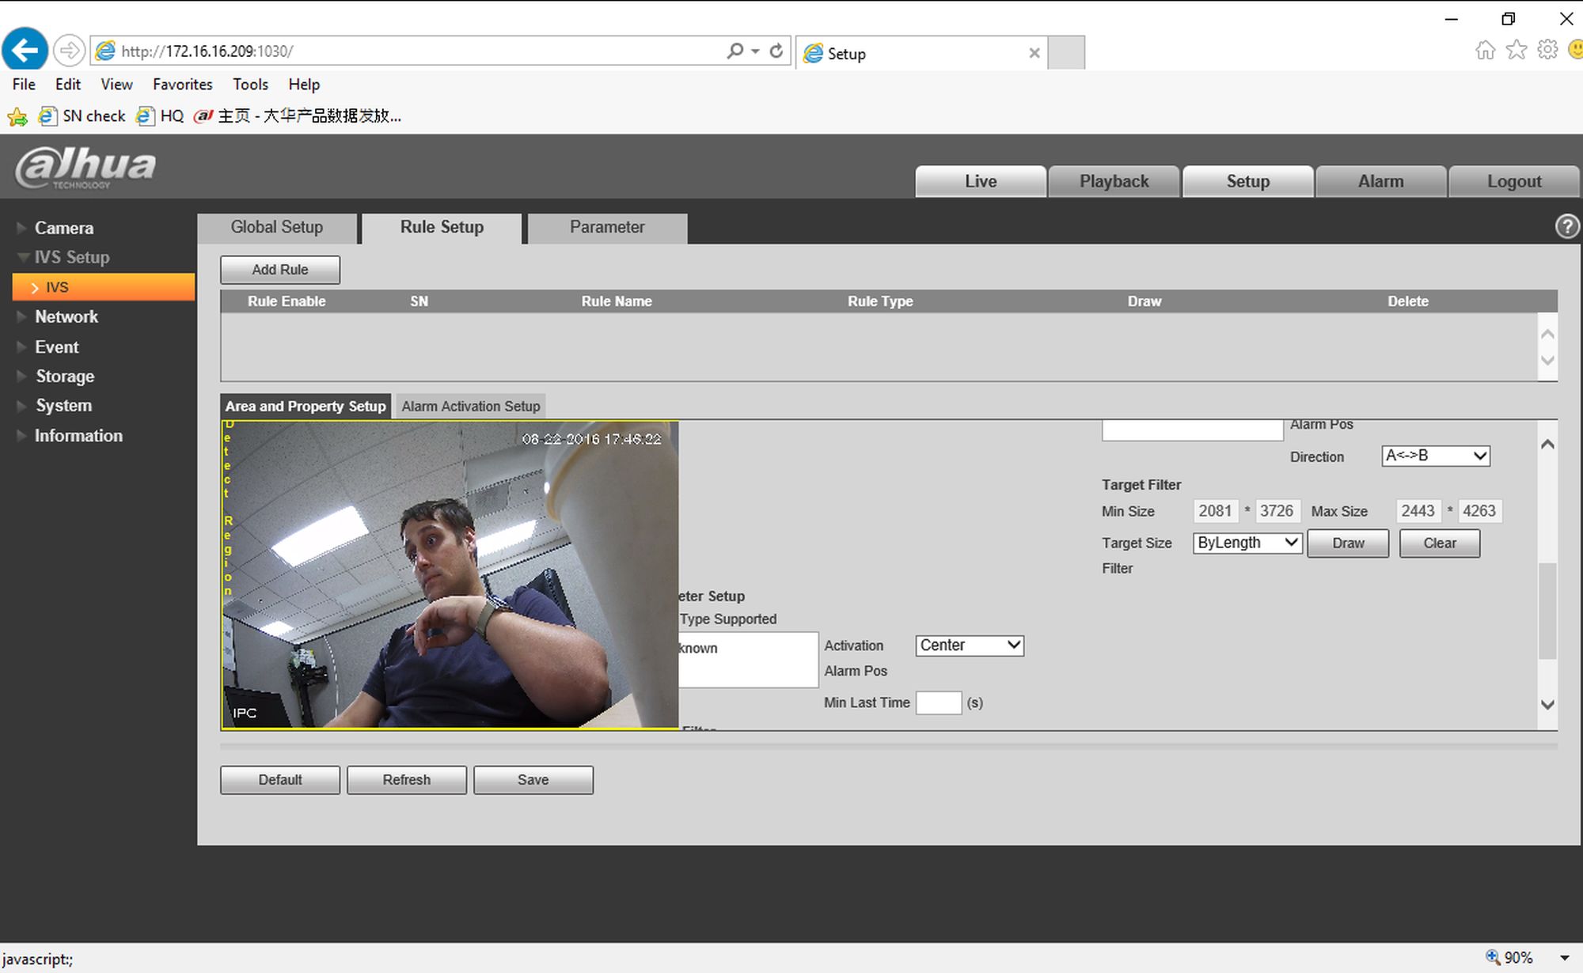The image size is (1583, 973).
Task: Open browser tools gear icon
Action: tap(1547, 51)
